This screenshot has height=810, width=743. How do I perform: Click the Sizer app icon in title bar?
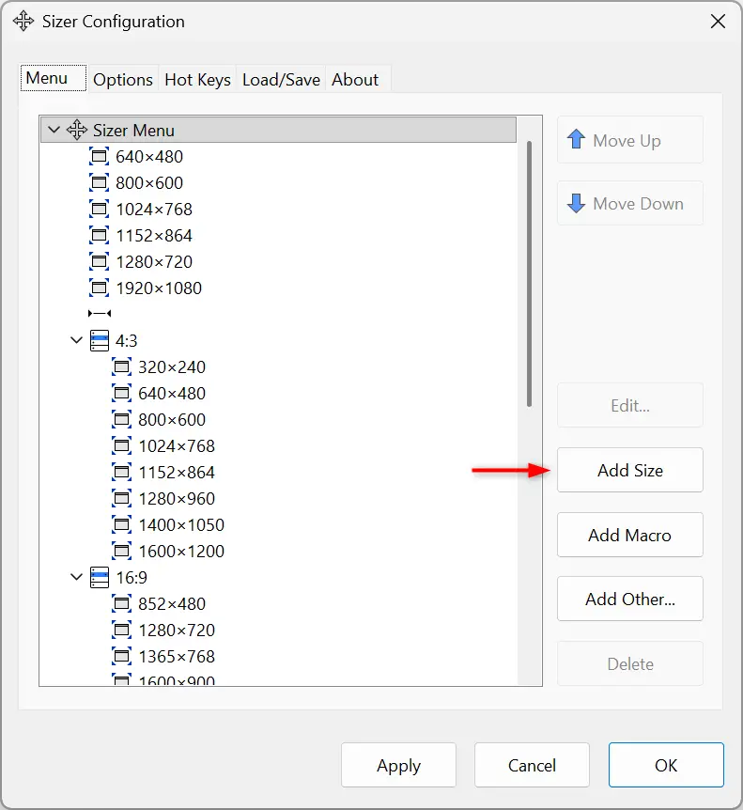pos(23,22)
